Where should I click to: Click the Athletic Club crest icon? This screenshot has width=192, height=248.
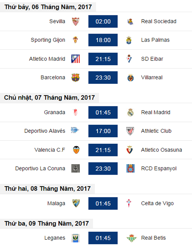130,131
